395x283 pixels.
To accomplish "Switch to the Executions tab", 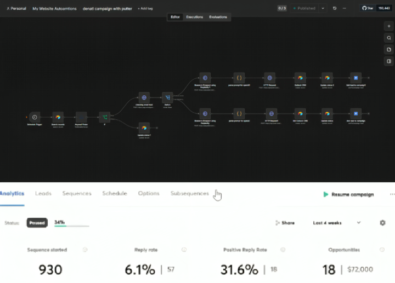I will 194,17.
